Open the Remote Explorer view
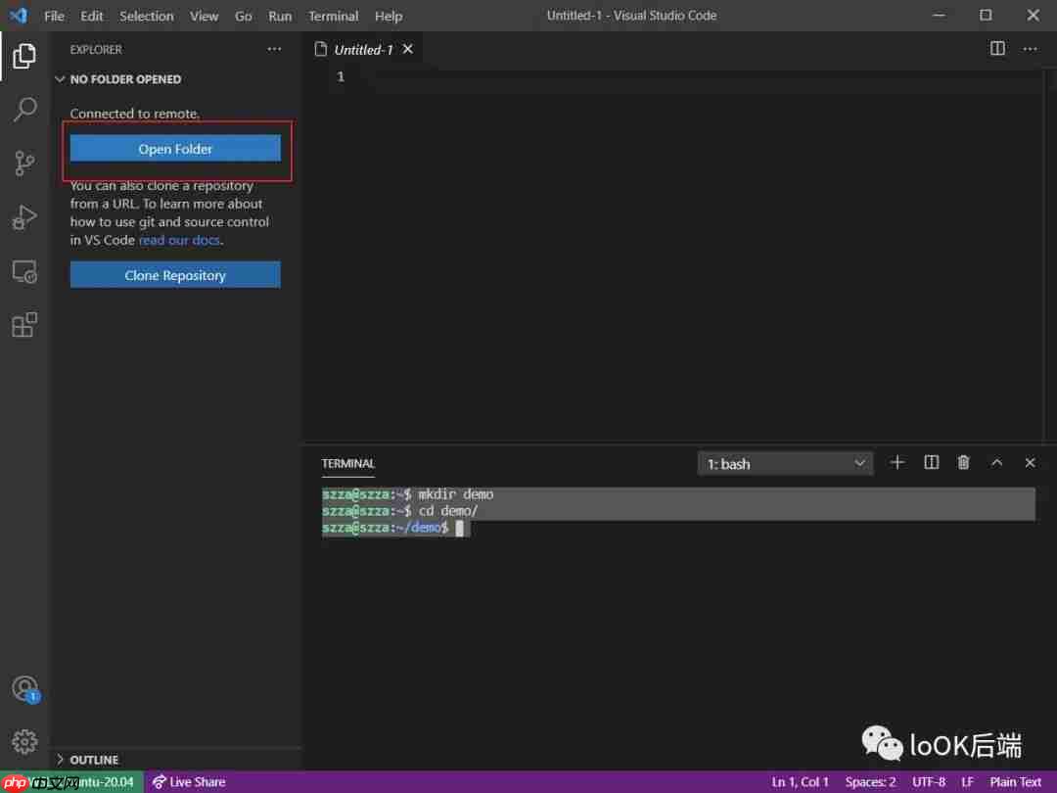1057x793 pixels. (24, 271)
